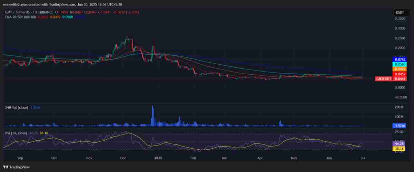
Task: Click the 200M label on volume axis
Action: tap(400, 107)
